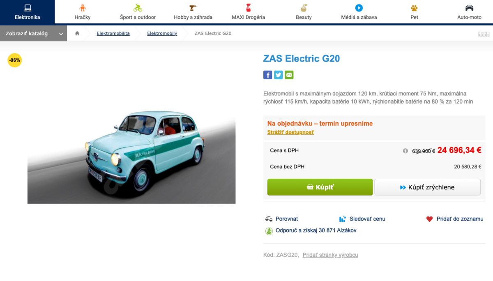The width and height of the screenshot is (493, 281).
Task: Share the product on Twitter
Action: pos(278,75)
